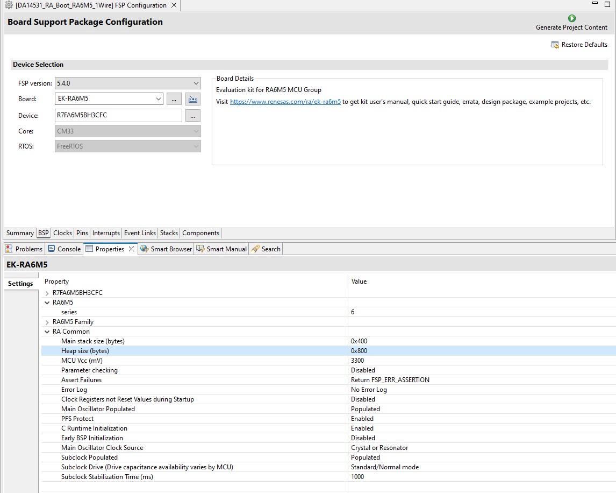Expand the R7FA6M5BH3CFC tree node
Viewport: 616px width, 493px height.
(x=47, y=293)
